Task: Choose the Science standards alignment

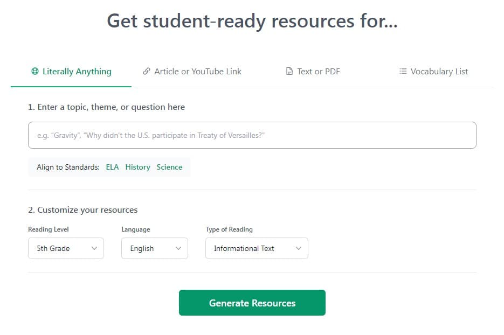Action: pyautogui.click(x=169, y=167)
